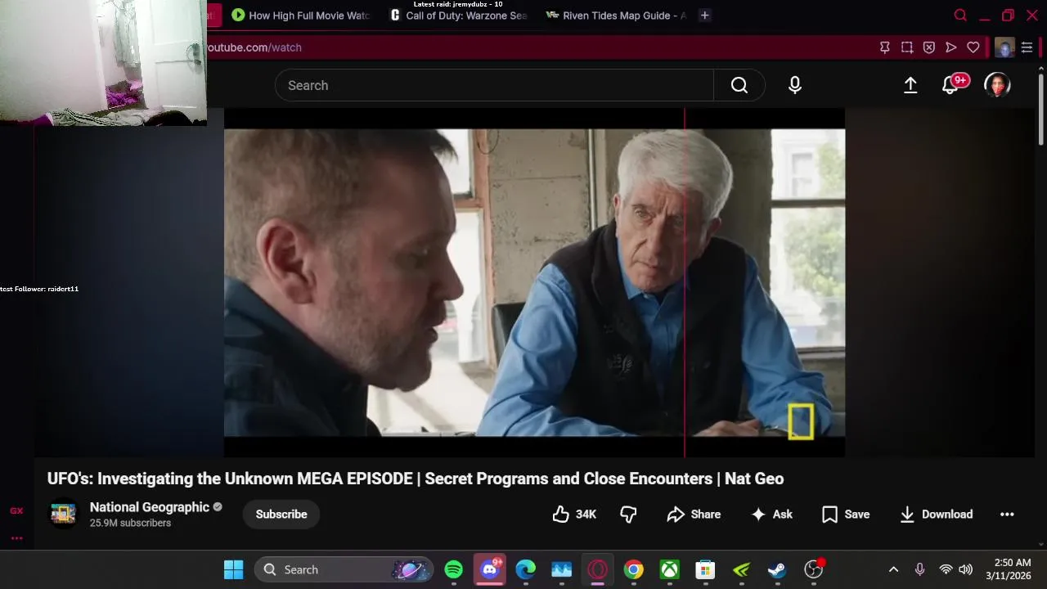The width and height of the screenshot is (1047, 589).
Task: Click the National Geographic channel avatar
Action: point(63,514)
